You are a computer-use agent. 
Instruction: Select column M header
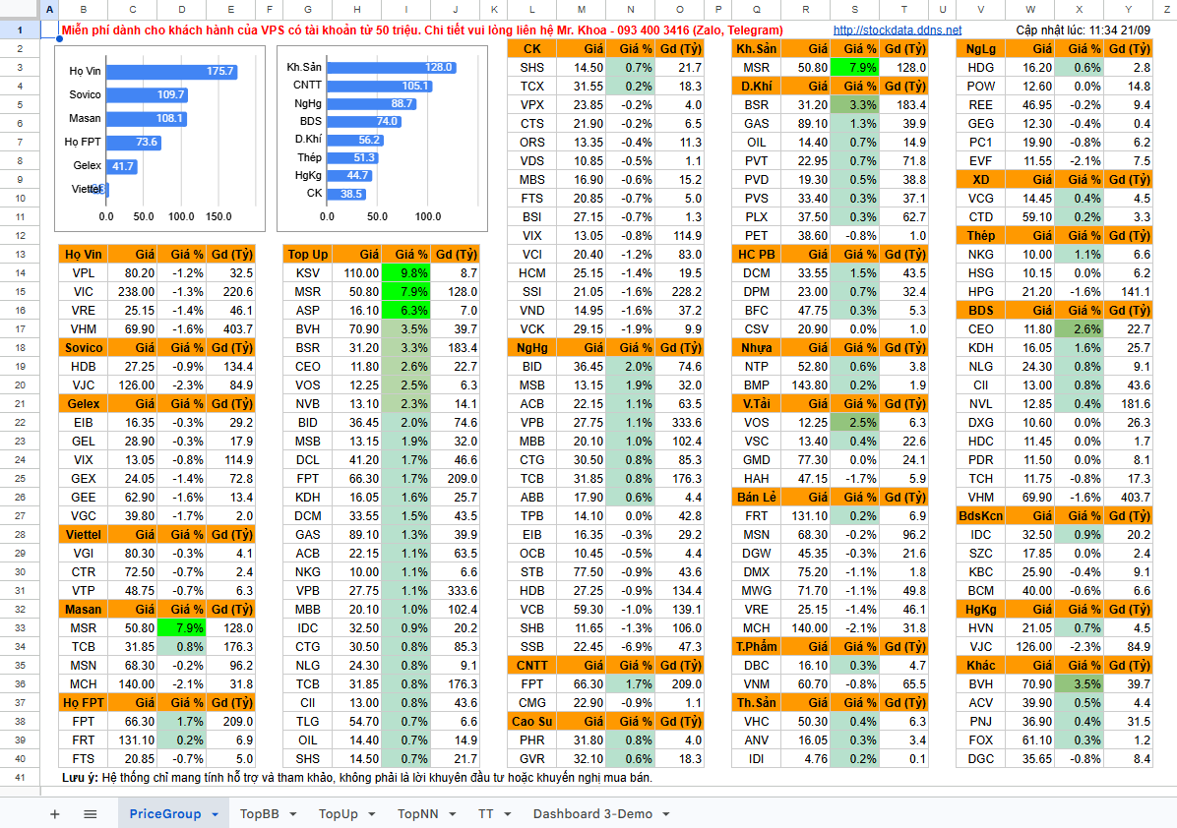point(581,9)
